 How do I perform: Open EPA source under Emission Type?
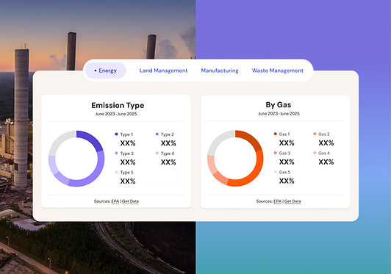click(x=115, y=201)
